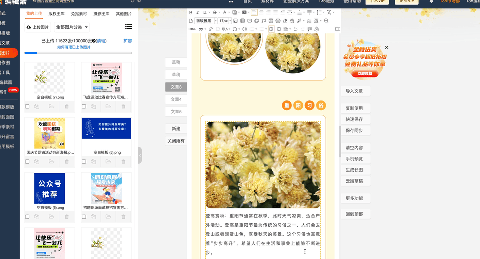Screen dimensions: 480x259
Task: Click the image storage usage progress bar
Action: 78,53
